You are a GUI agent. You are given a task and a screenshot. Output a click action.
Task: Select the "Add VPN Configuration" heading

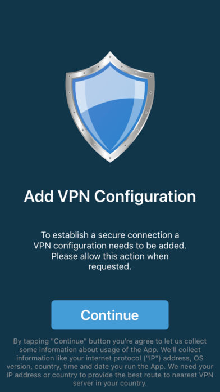[110, 197]
